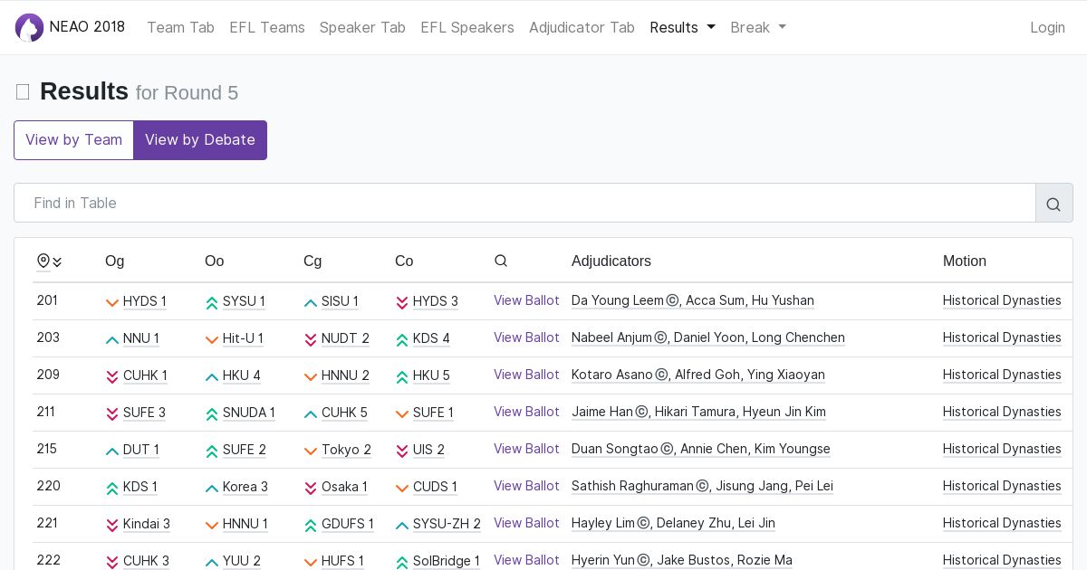This screenshot has height=570, width=1087.
Task: Click the DUT 1 team name
Action: (141, 450)
